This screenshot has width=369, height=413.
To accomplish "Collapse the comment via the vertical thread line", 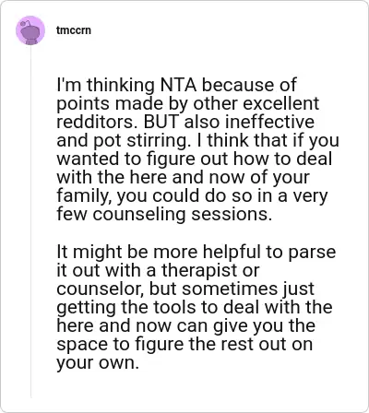I will 30,221.
